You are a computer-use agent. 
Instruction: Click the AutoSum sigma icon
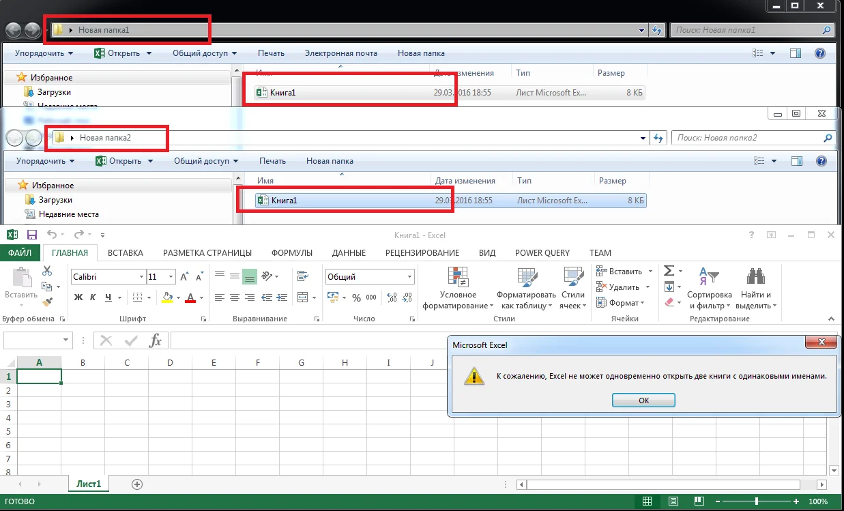669,271
